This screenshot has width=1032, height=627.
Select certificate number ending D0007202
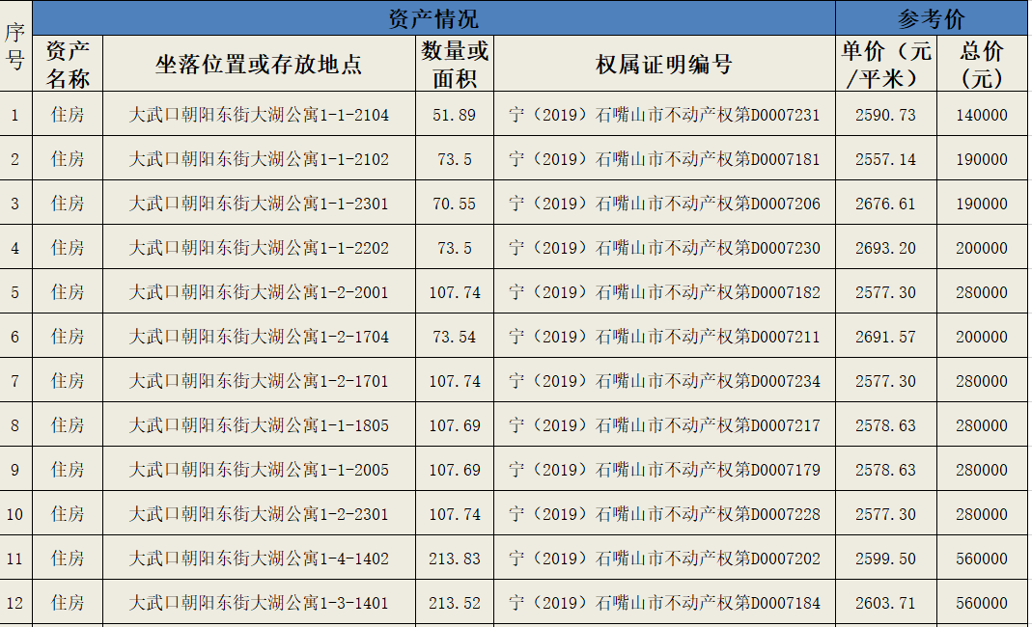pyautogui.click(x=664, y=559)
